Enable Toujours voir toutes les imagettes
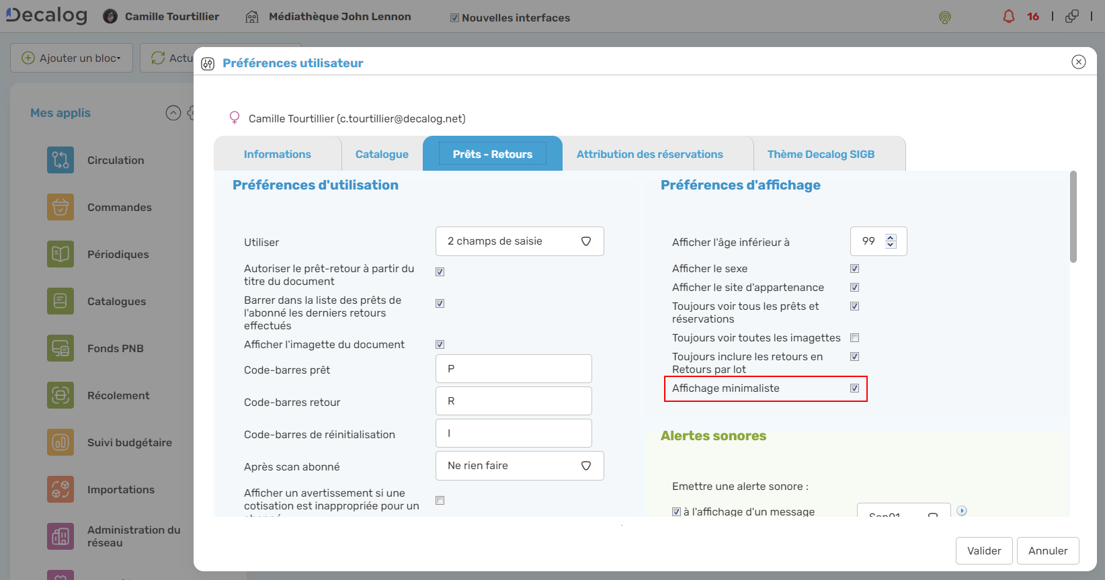Viewport: 1105px width, 580px height. pos(854,337)
